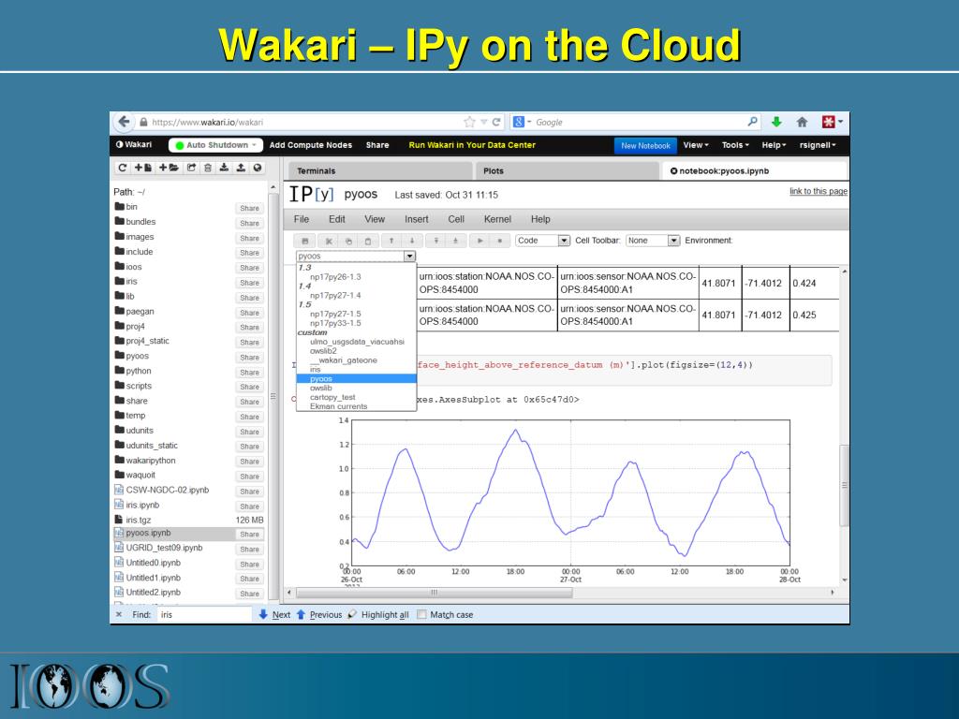959x719 pixels.
Task: Click Add Compute Nodes
Action: 311,145
